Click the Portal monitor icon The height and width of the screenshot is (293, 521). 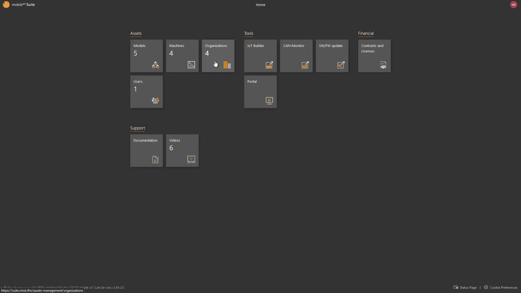coord(269,101)
